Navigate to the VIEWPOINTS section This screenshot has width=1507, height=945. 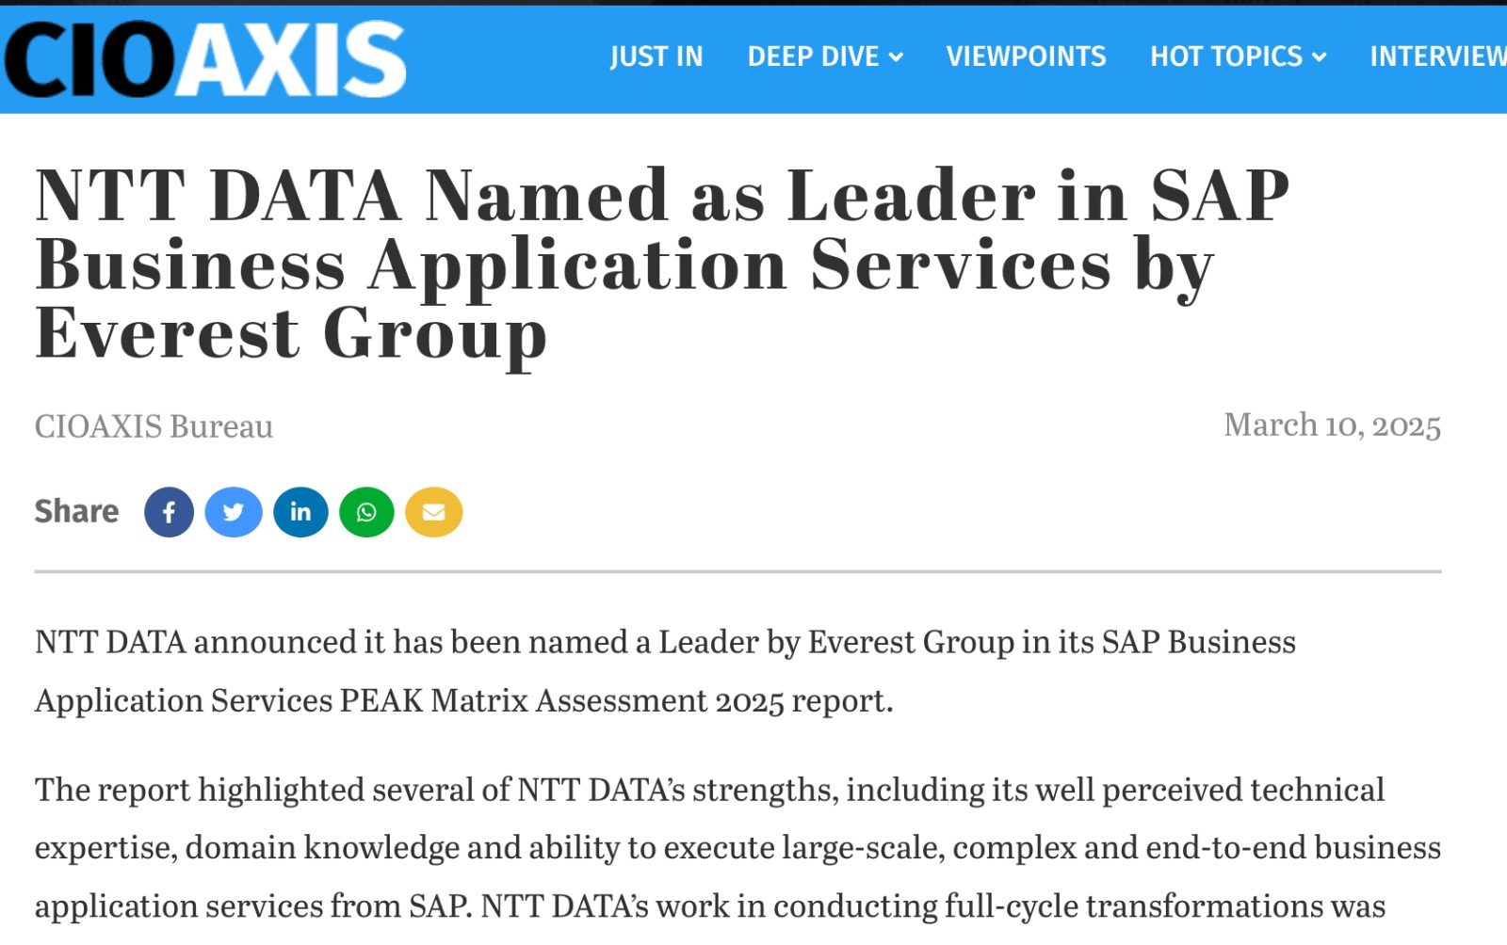1026,57
